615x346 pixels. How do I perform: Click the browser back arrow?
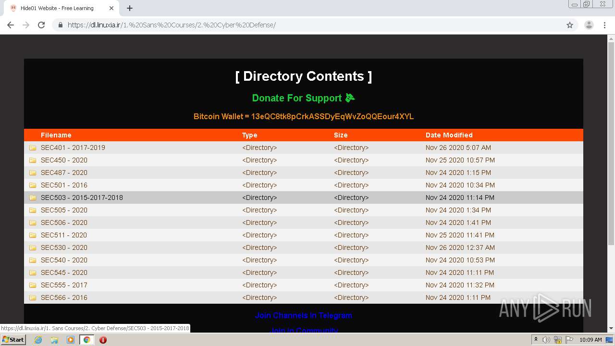[x=11, y=25]
